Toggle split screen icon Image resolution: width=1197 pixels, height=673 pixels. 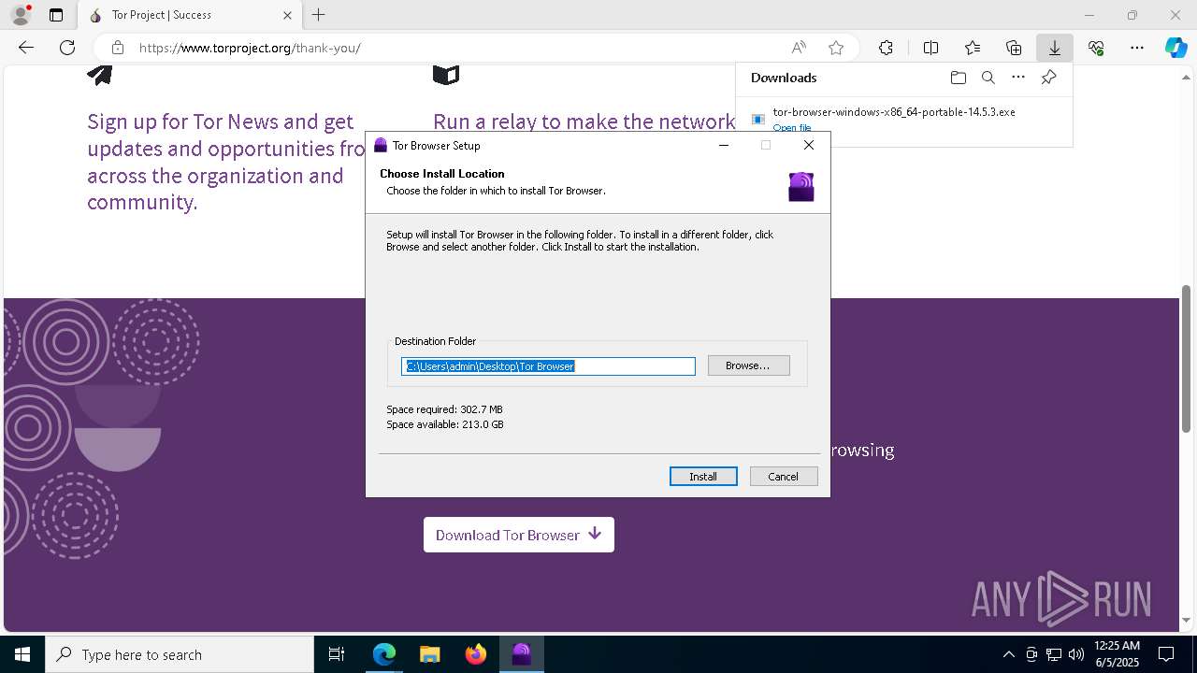930,48
